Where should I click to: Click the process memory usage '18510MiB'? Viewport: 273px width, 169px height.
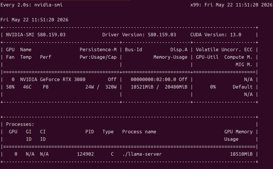[x=241, y=154]
